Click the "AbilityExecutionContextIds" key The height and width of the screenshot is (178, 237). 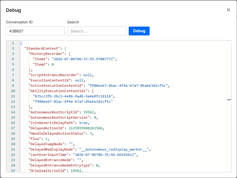(x=58, y=91)
